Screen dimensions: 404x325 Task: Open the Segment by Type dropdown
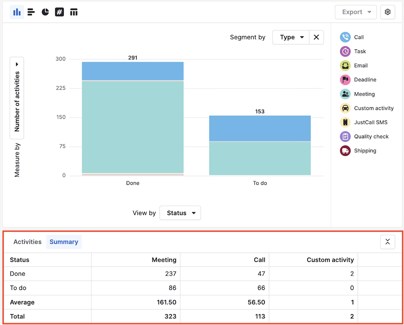(291, 37)
